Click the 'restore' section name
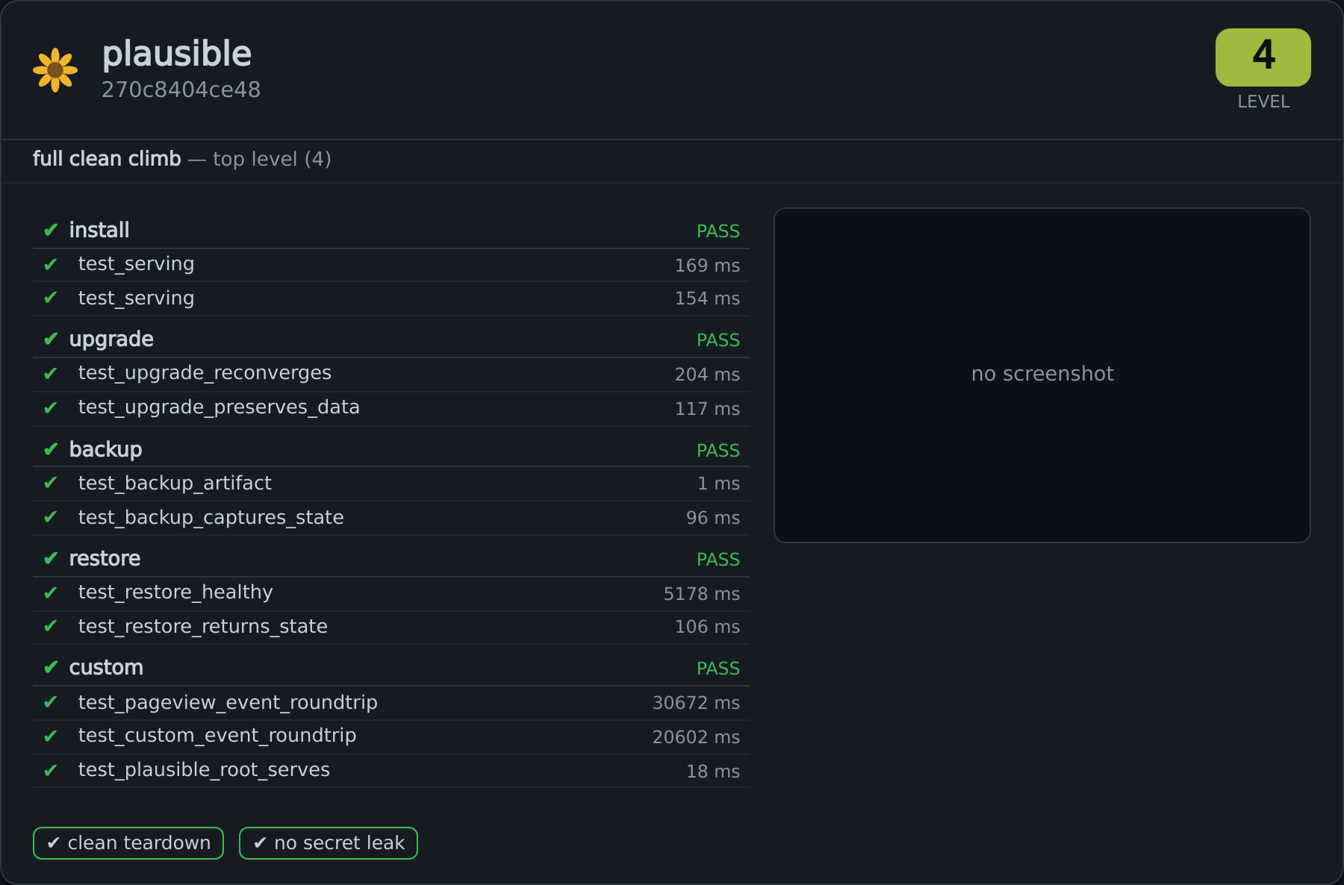The height and width of the screenshot is (885, 1344). coord(105,558)
